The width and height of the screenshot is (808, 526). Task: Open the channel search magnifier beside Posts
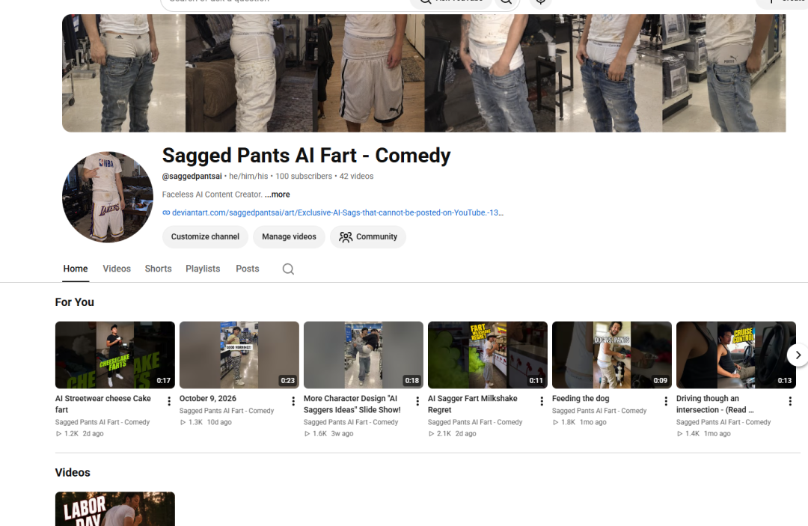[288, 269]
